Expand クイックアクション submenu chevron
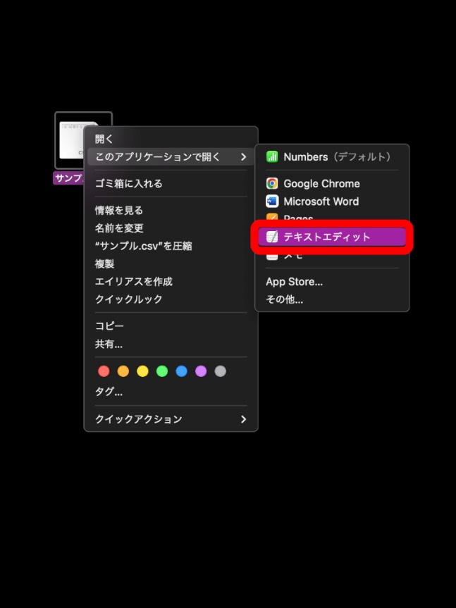456x608 pixels. click(244, 419)
